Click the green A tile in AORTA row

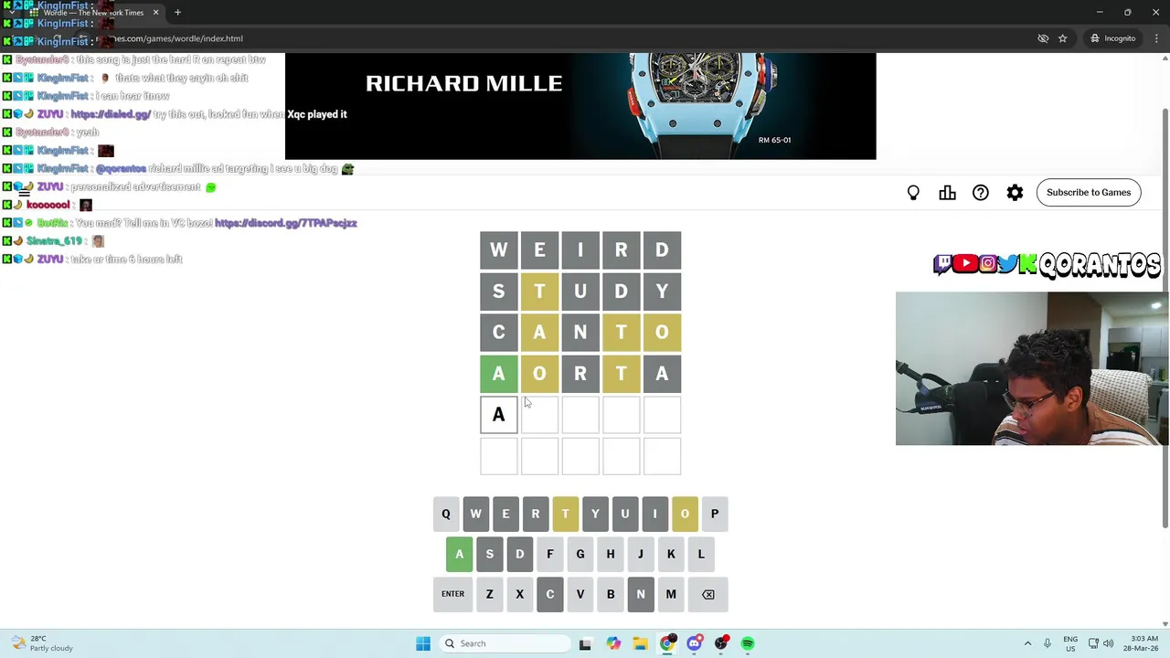coord(498,374)
